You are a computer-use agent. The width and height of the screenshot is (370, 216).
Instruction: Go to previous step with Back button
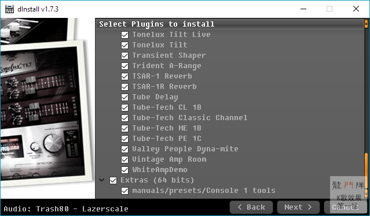[251, 207]
